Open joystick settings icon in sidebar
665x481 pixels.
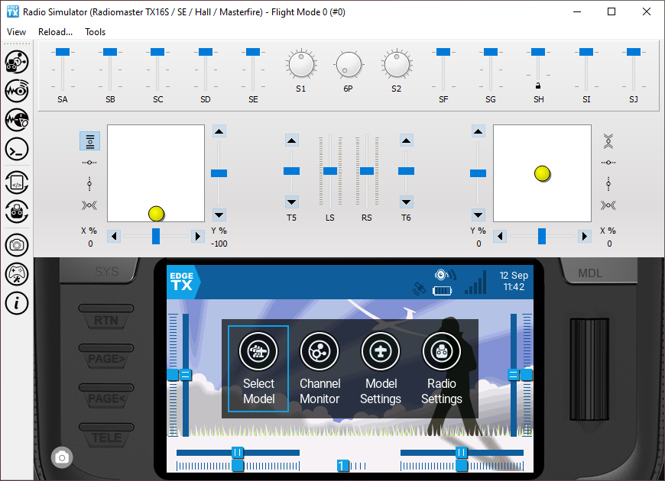[x=17, y=274]
